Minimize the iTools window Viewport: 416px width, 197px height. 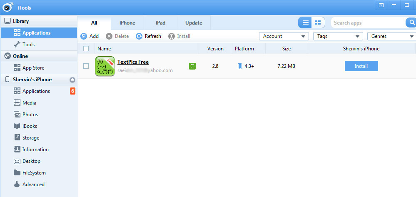(394, 5)
